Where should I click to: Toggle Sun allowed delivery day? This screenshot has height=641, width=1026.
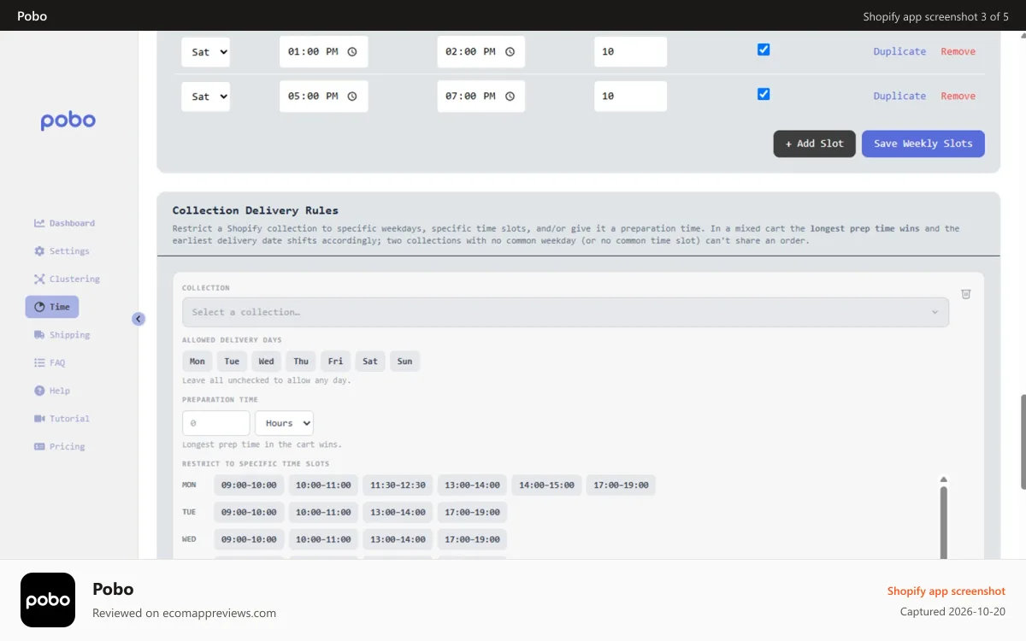click(x=405, y=362)
